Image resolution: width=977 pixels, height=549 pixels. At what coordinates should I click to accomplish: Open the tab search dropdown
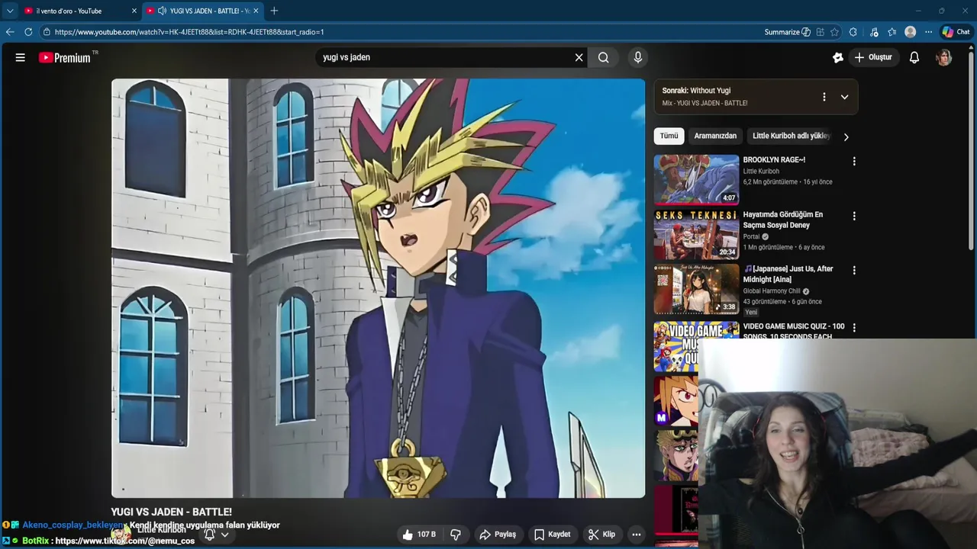pos(10,11)
